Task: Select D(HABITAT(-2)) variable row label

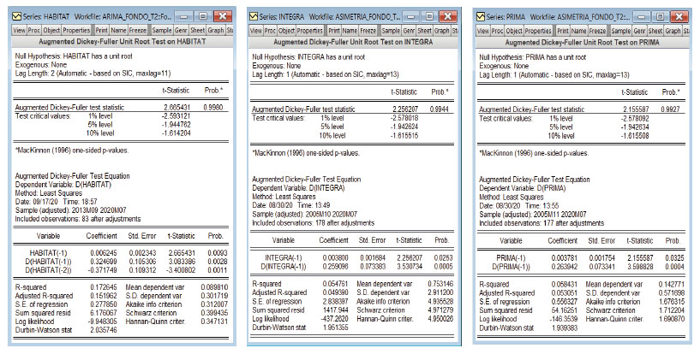Action: [x=48, y=270]
